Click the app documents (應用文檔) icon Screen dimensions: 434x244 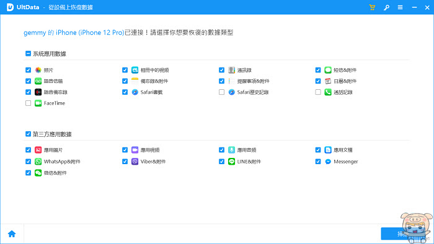tap(328, 150)
